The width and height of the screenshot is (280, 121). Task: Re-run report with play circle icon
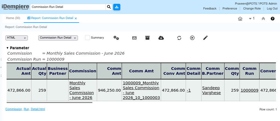point(192,38)
